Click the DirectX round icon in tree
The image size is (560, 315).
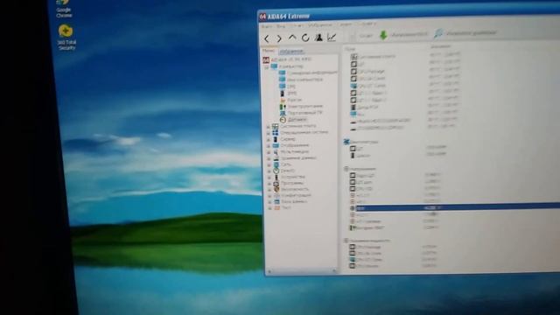276,171
